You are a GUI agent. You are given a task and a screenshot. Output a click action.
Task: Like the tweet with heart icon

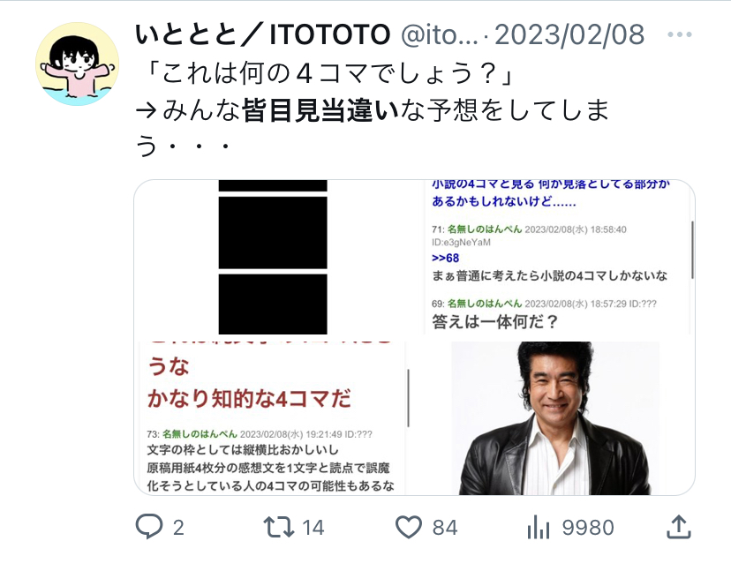pyautogui.click(x=409, y=527)
